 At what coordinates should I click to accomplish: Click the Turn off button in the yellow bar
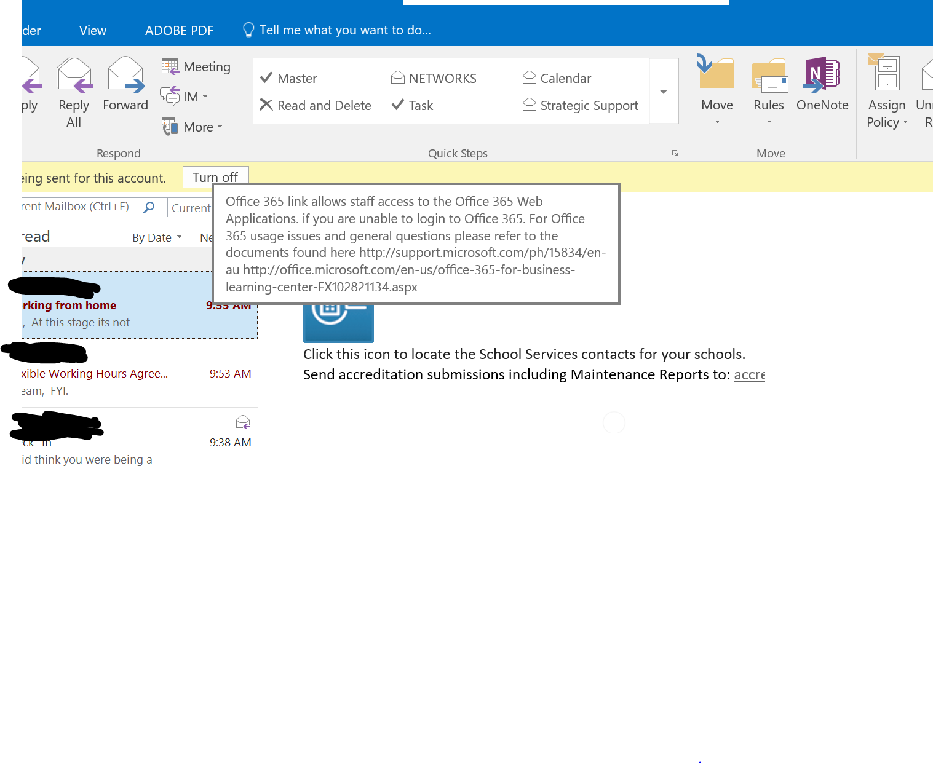pyautogui.click(x=215, y=177)
